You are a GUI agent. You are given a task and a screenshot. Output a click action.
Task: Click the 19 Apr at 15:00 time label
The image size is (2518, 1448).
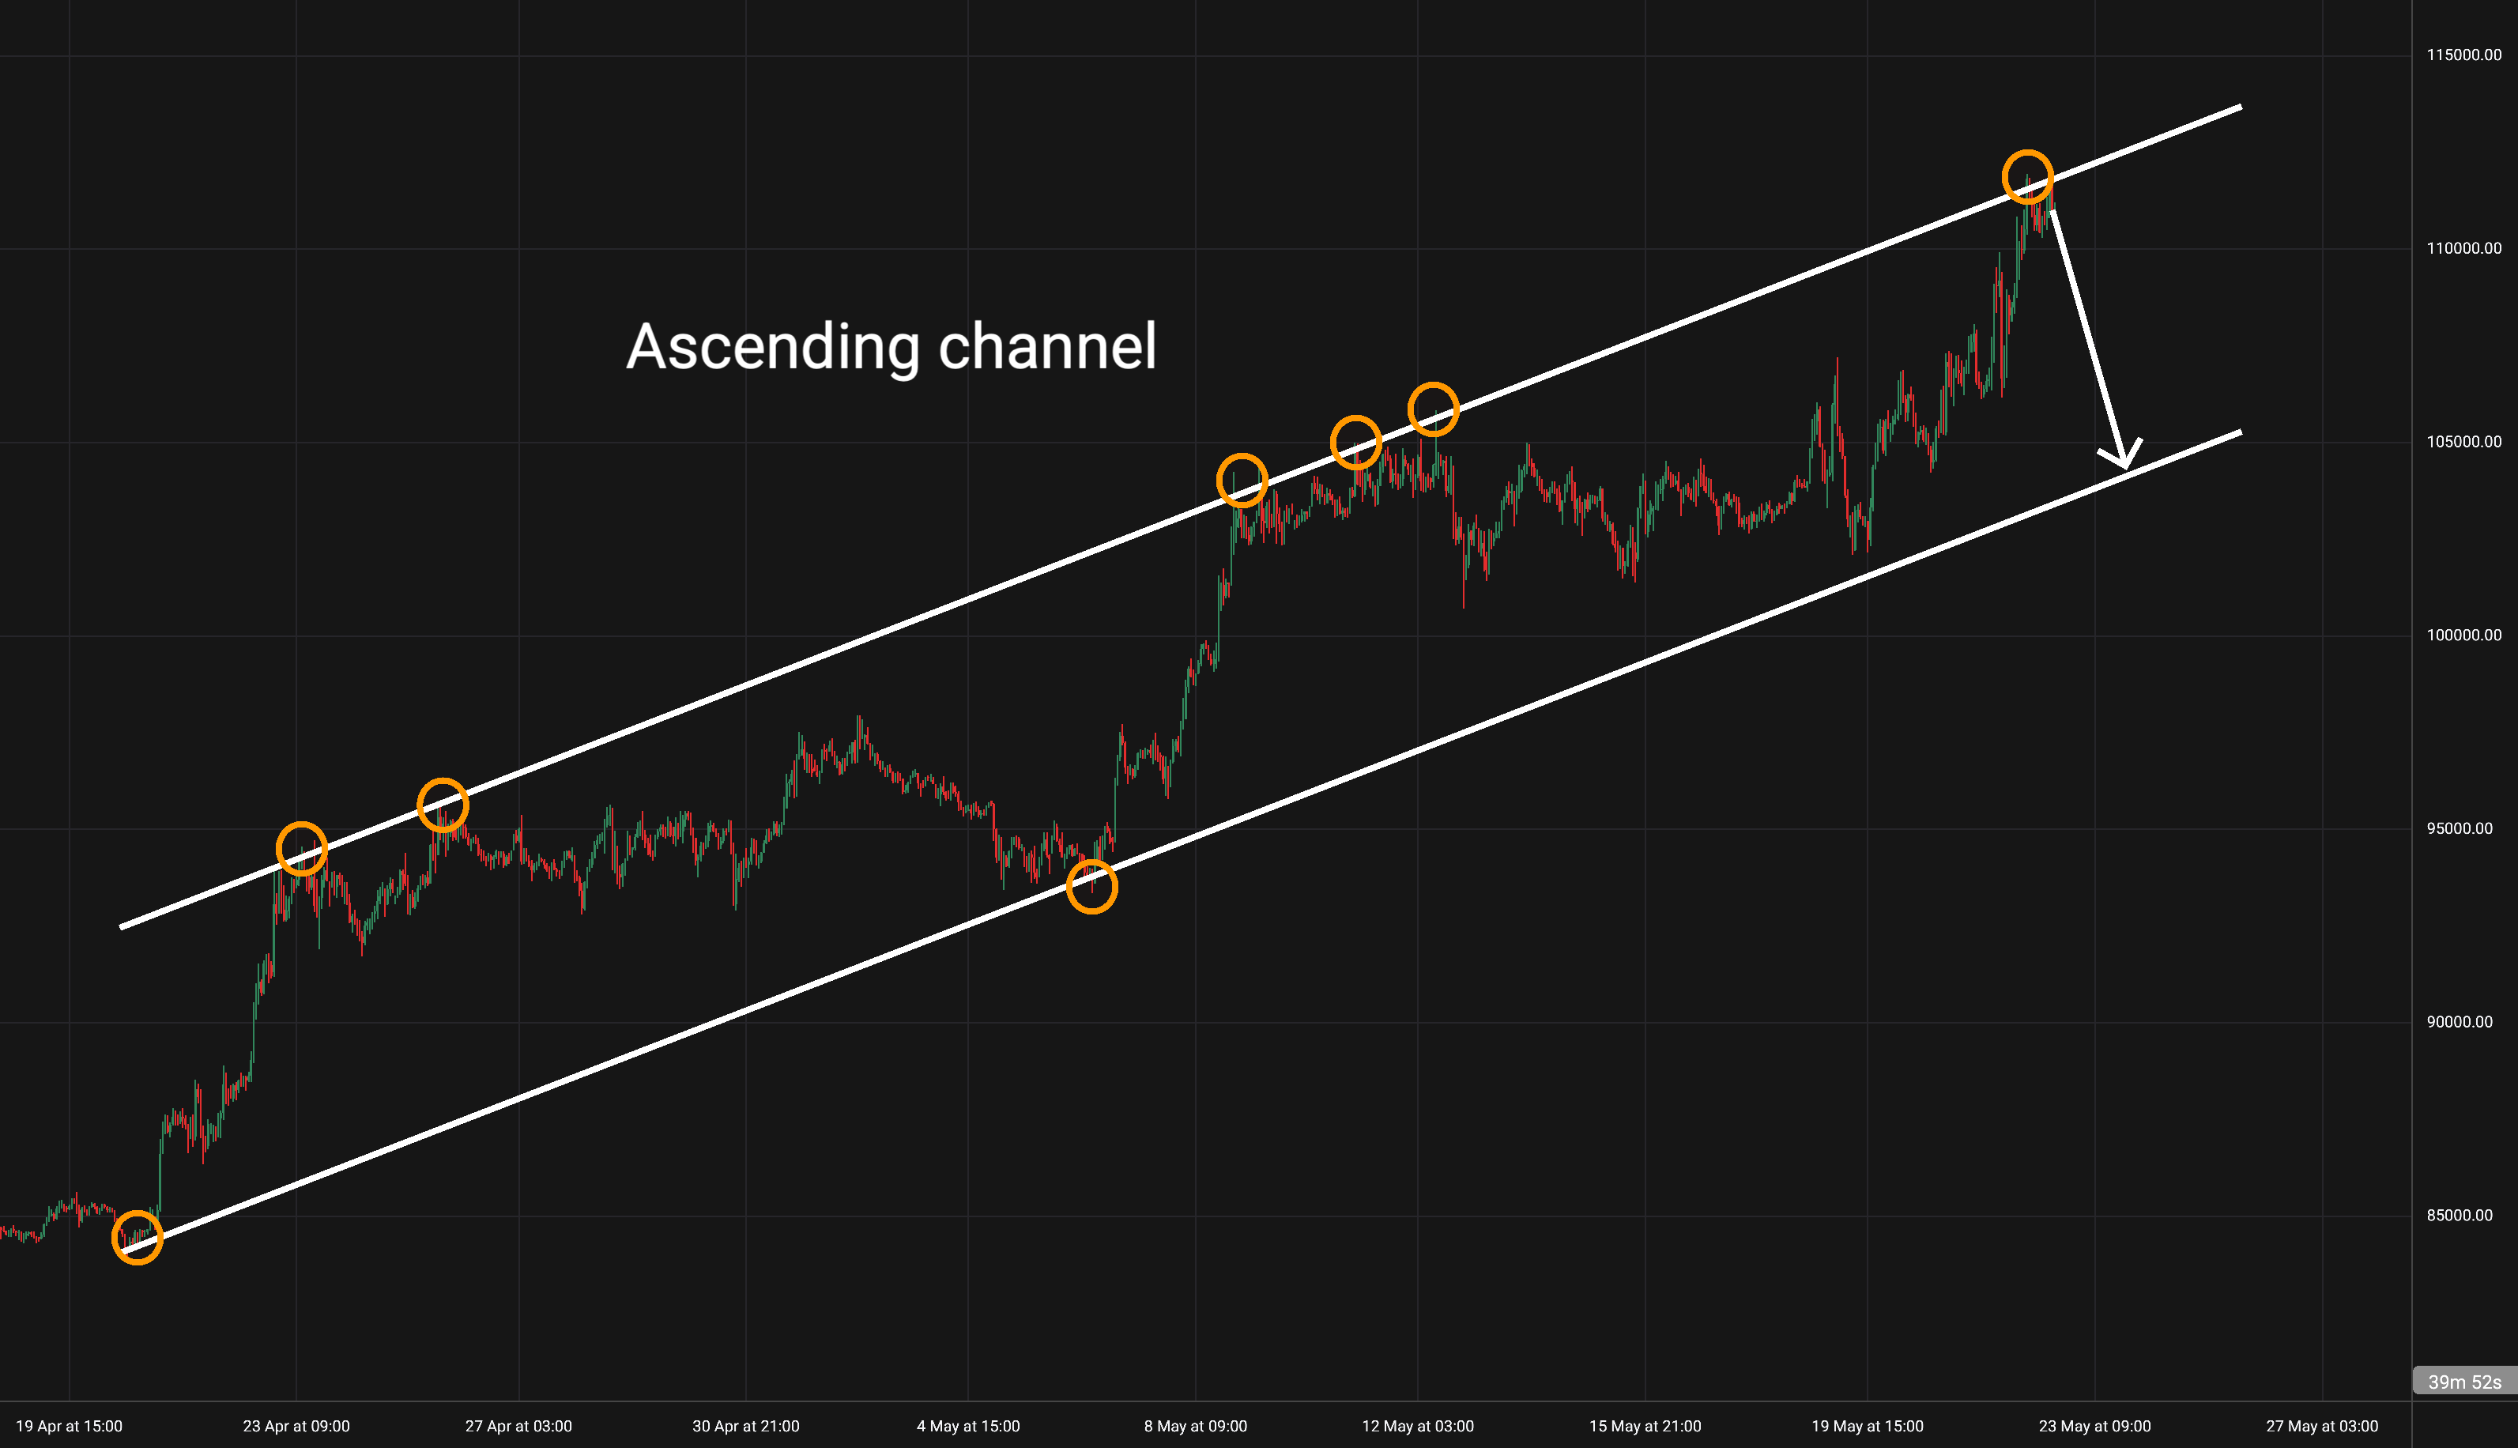(70, 1426)
